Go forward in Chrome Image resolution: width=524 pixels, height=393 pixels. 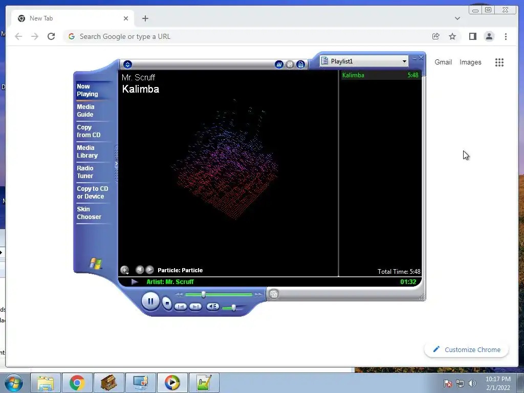pos(35,36)
